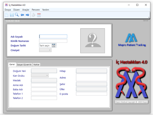Click the Adı Soyadı label
This screenshot has height=115, width=153.
click(17, 37)
